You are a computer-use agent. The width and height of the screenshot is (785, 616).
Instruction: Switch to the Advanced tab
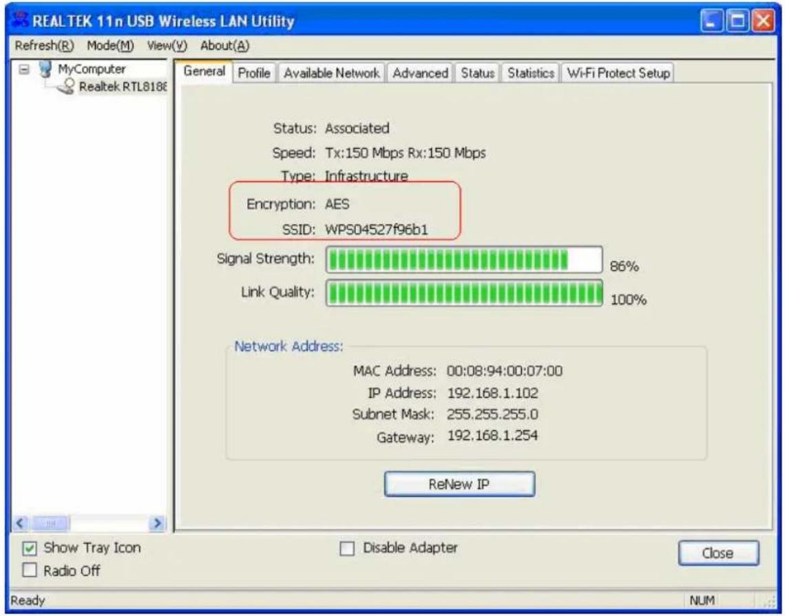click(x=420, y=73)
